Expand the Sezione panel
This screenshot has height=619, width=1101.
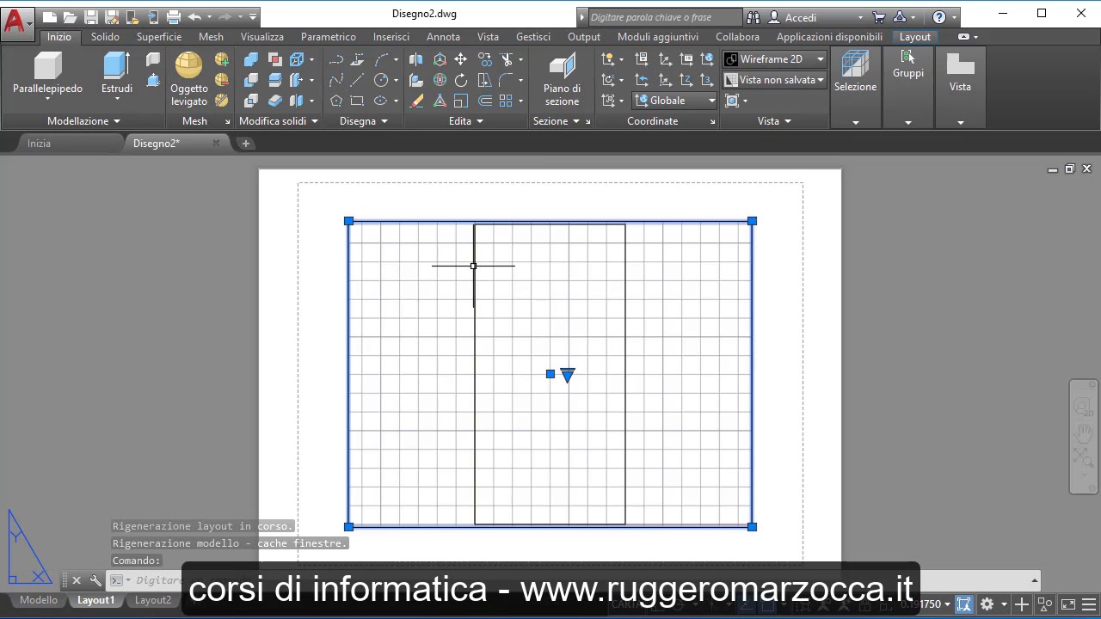click(557, 121)
